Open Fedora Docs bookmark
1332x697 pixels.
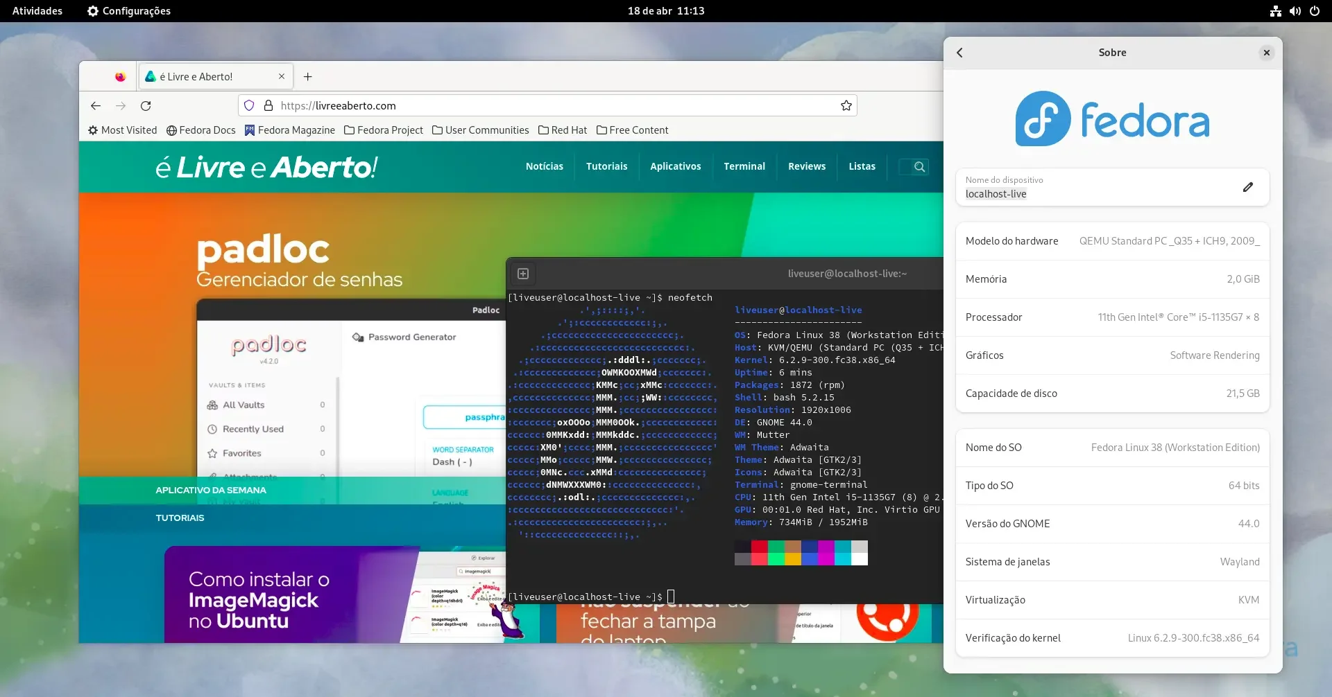tap(201, 130)
